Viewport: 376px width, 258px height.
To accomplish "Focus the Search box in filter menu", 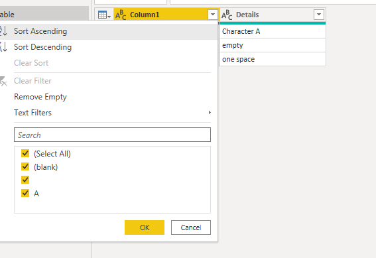I will click(x=112, y=135).
